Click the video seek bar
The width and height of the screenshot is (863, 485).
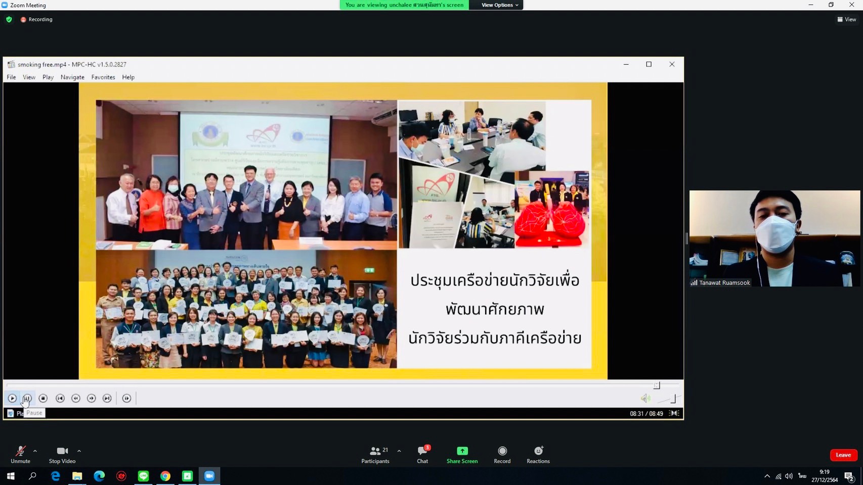click(329, 385)
